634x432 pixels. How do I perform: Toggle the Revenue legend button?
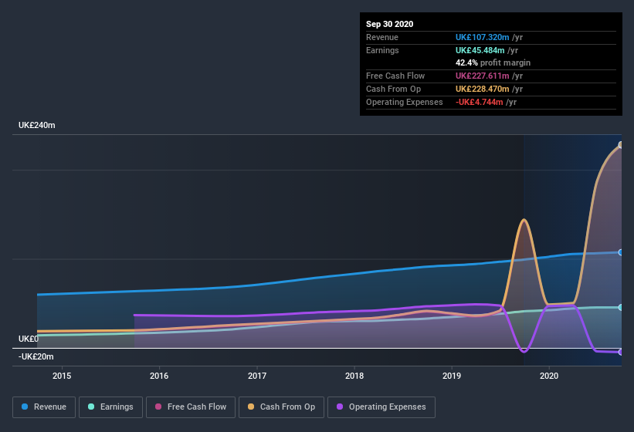(44, 407)
